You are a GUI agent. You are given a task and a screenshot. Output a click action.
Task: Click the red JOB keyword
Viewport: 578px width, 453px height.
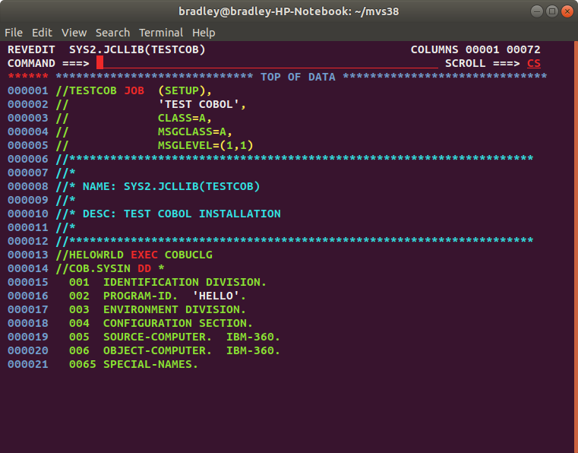[x=134, y=90]
